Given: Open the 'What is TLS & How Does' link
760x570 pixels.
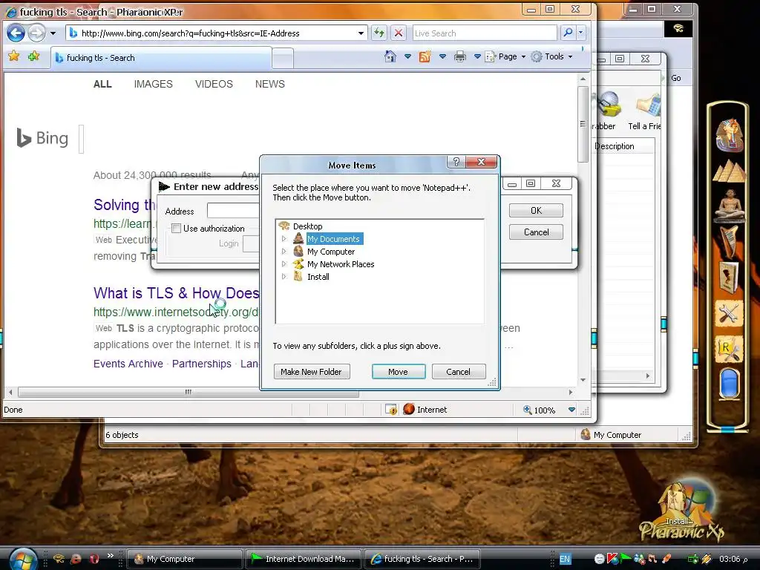Looking at the screenshot, I should (x=177, y=293).
